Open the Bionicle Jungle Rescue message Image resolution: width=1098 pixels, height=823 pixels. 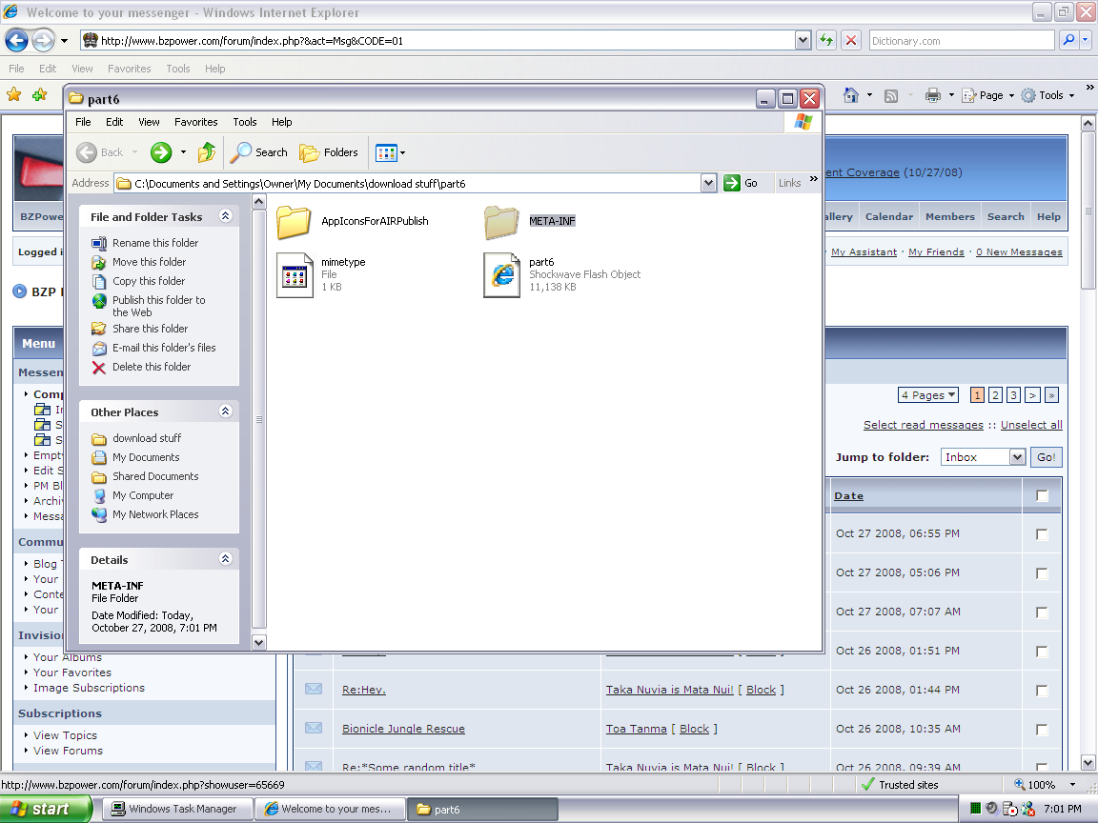pos(403,729)
